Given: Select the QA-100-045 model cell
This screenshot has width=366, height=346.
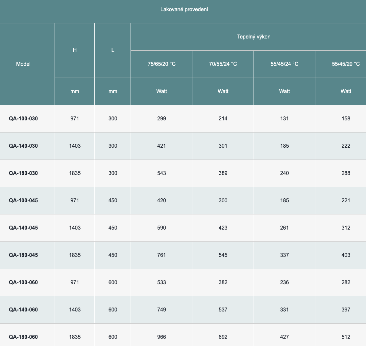Looking at the screenshot, I should click(23, 200).
